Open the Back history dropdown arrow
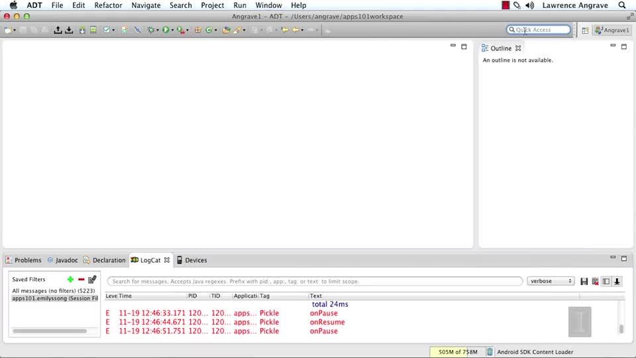The width and height of the screenshot is (636, 358). (302, 30)
